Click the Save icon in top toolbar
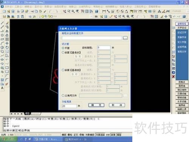 tap(13, 11)
